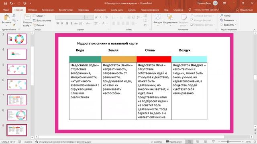Open the Вид tab
The width and height of the screenshot is (257, 144).
click(x=166, y=10)
